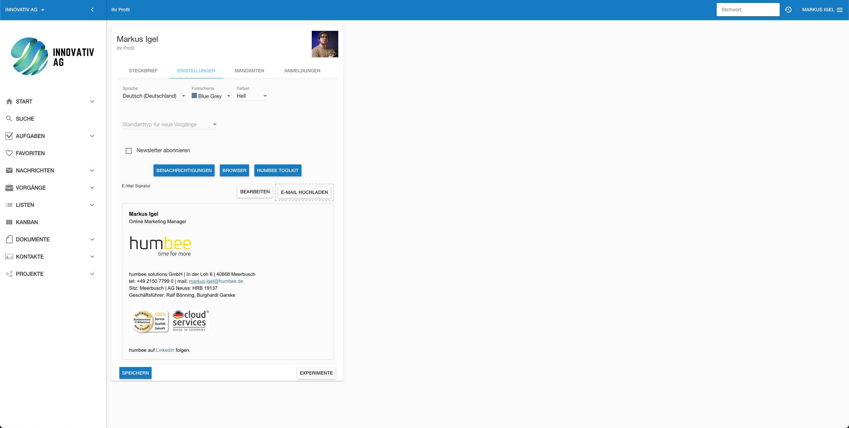The height and width of the screenshot is (428, 849).
Task: Select the Blue Grey color swatch
Action: pos(194,96)
